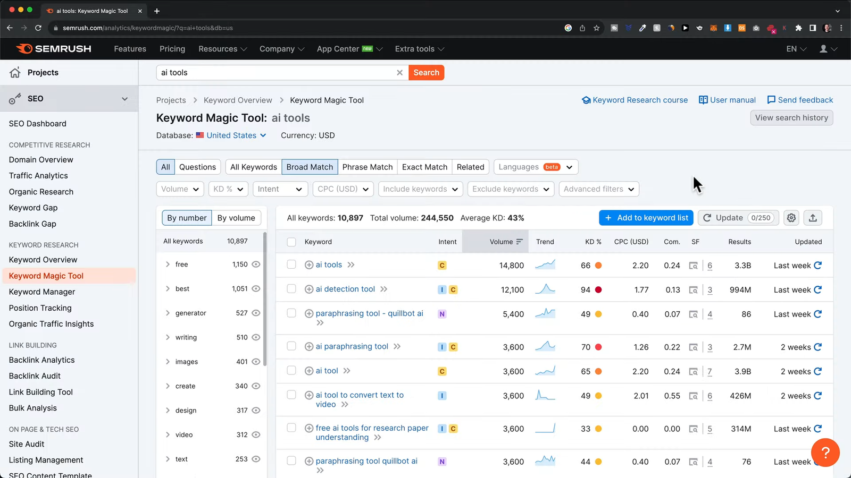Switch to the Phrase Match tab
This screenshot has width=851, height=478.
pos(367,167)
